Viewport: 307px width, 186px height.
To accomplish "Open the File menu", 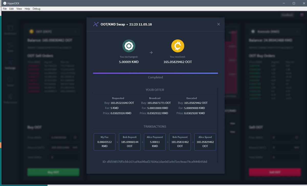I will point(5,9).
